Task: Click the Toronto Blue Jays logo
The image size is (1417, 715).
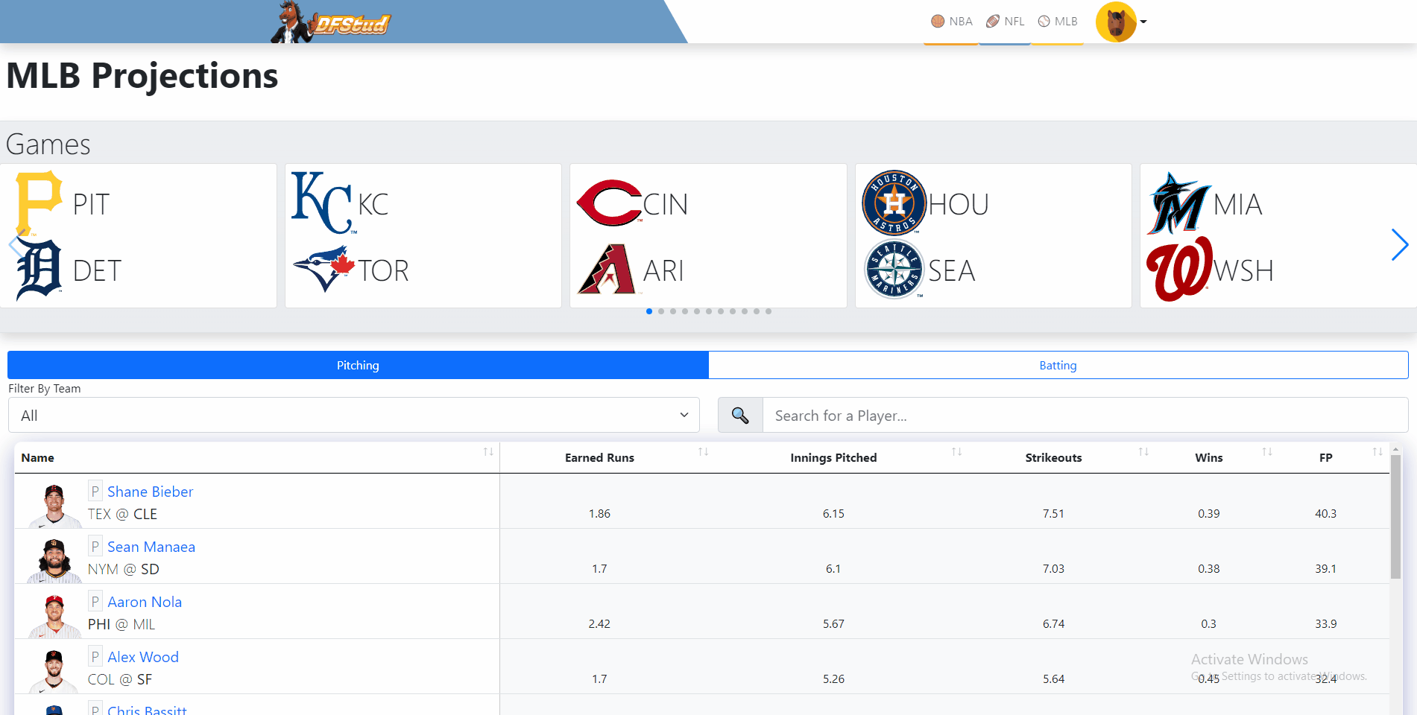Action: pos(324,269)
